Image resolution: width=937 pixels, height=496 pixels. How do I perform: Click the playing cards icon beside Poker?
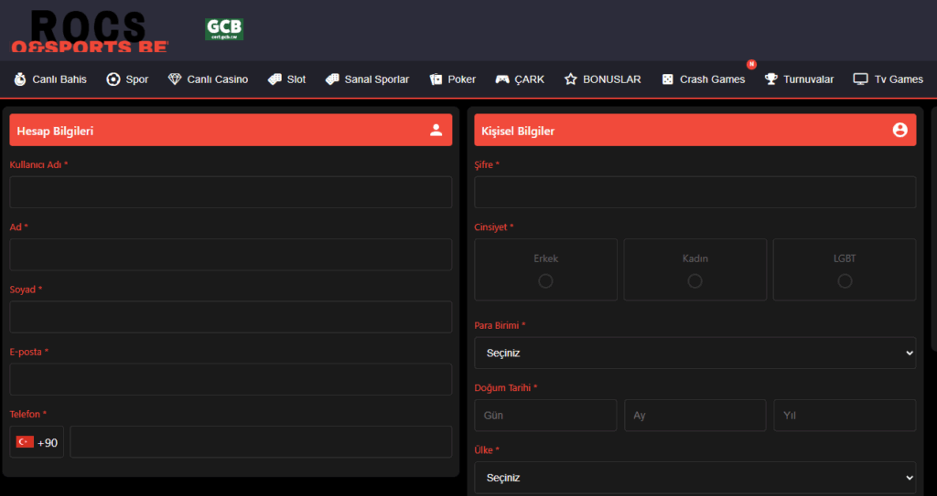point(436,79)
